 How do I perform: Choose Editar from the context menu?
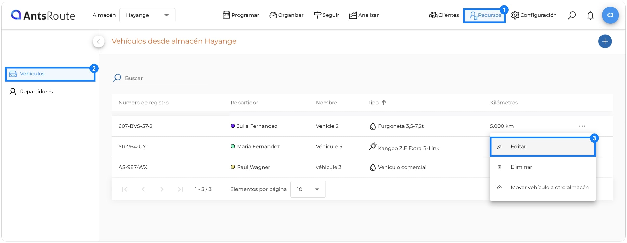pos(543,147)
